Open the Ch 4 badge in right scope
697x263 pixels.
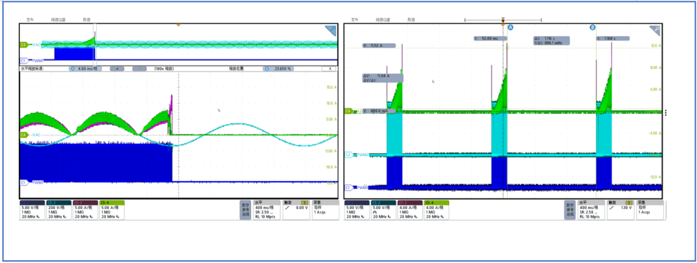click(436, 209)
